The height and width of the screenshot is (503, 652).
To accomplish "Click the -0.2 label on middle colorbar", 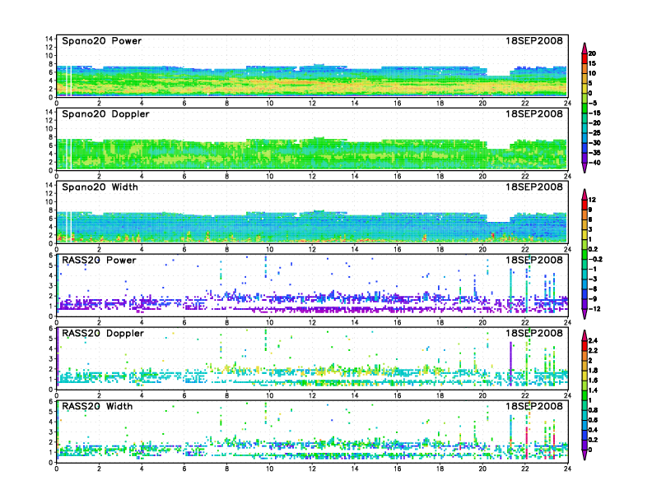I will 595,260.
